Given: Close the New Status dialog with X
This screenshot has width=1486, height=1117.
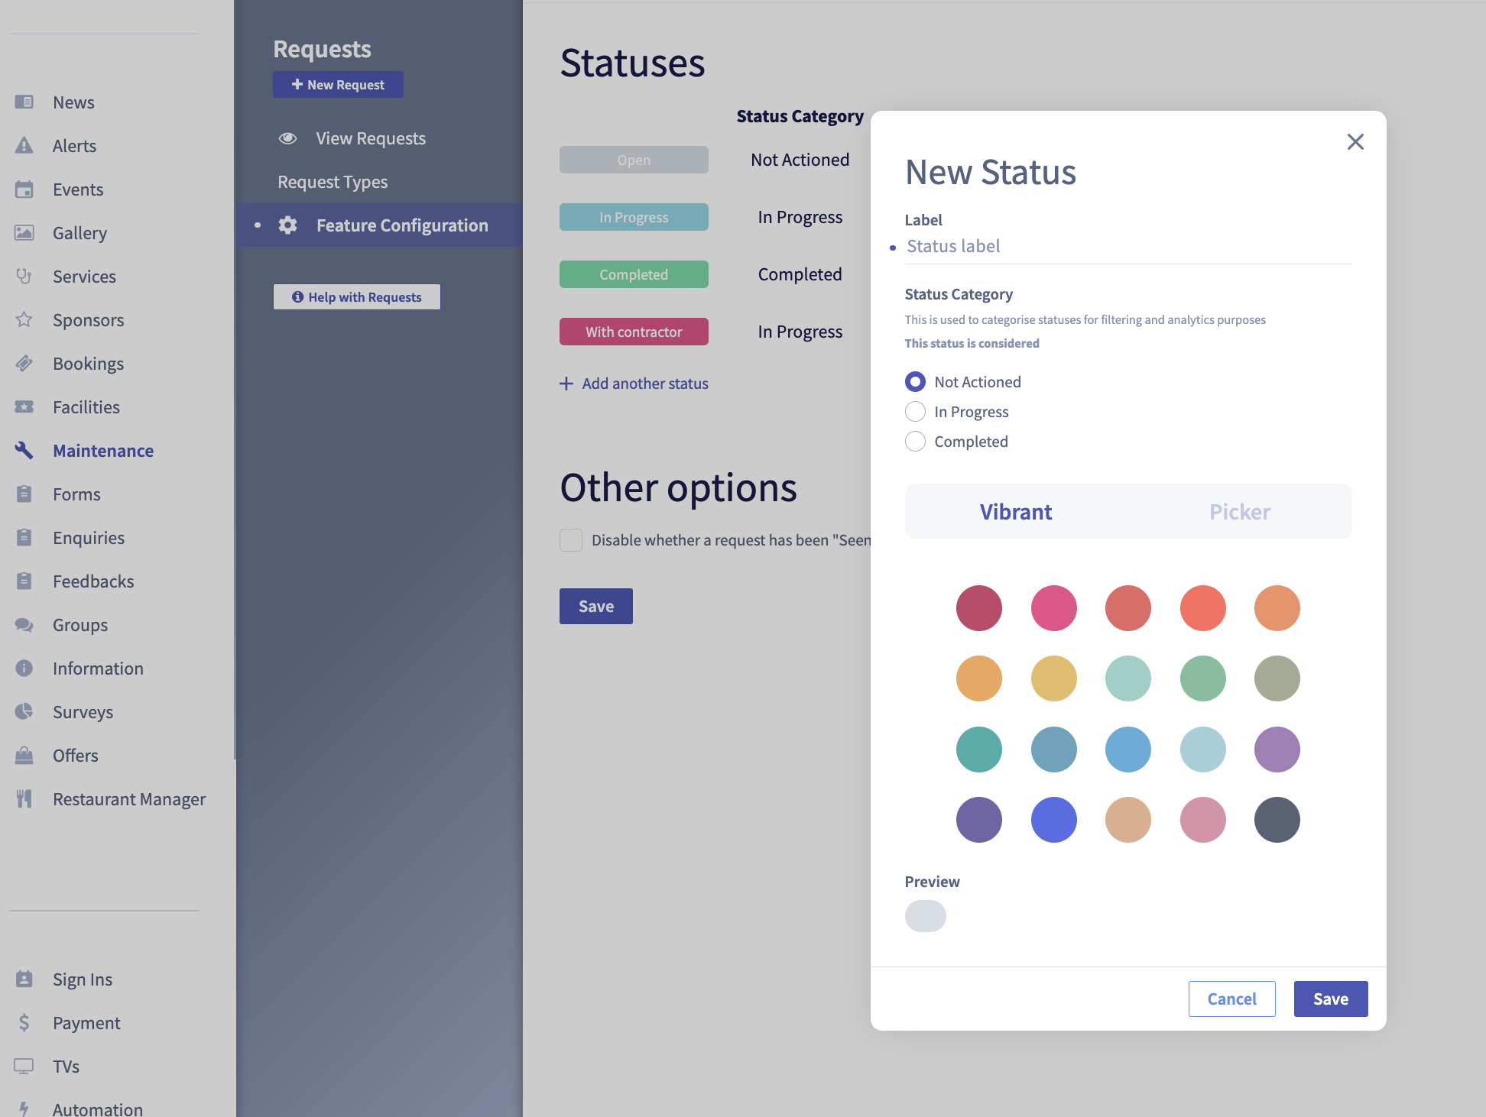Looking at the screenshot, I should click(x=1355, y=141).
